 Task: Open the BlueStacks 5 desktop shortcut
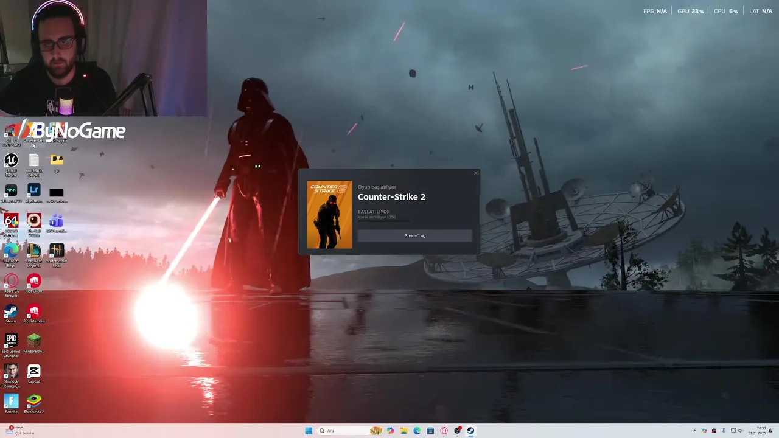pos(34,403)
